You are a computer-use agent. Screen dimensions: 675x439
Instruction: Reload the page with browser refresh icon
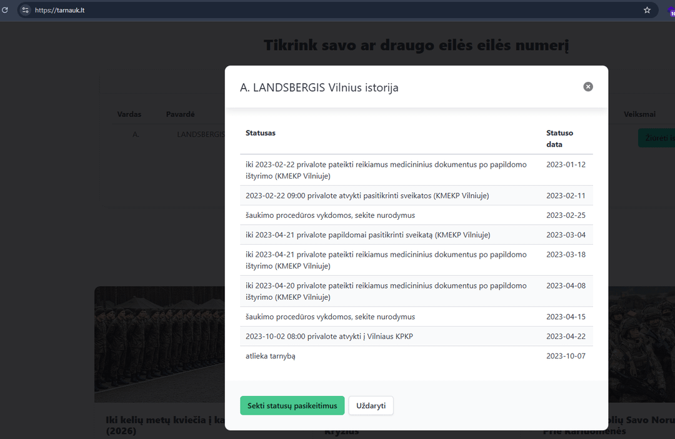coord(5,10)
